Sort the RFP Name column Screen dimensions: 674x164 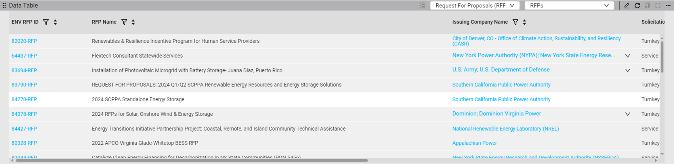coord(133,22)
